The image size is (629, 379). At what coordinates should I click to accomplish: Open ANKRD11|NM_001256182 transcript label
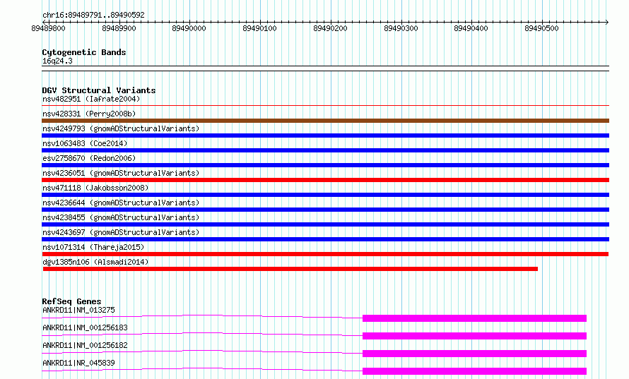coord(85,345)
